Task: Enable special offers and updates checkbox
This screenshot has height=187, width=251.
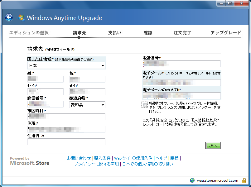Action: [x=144, y=105]
